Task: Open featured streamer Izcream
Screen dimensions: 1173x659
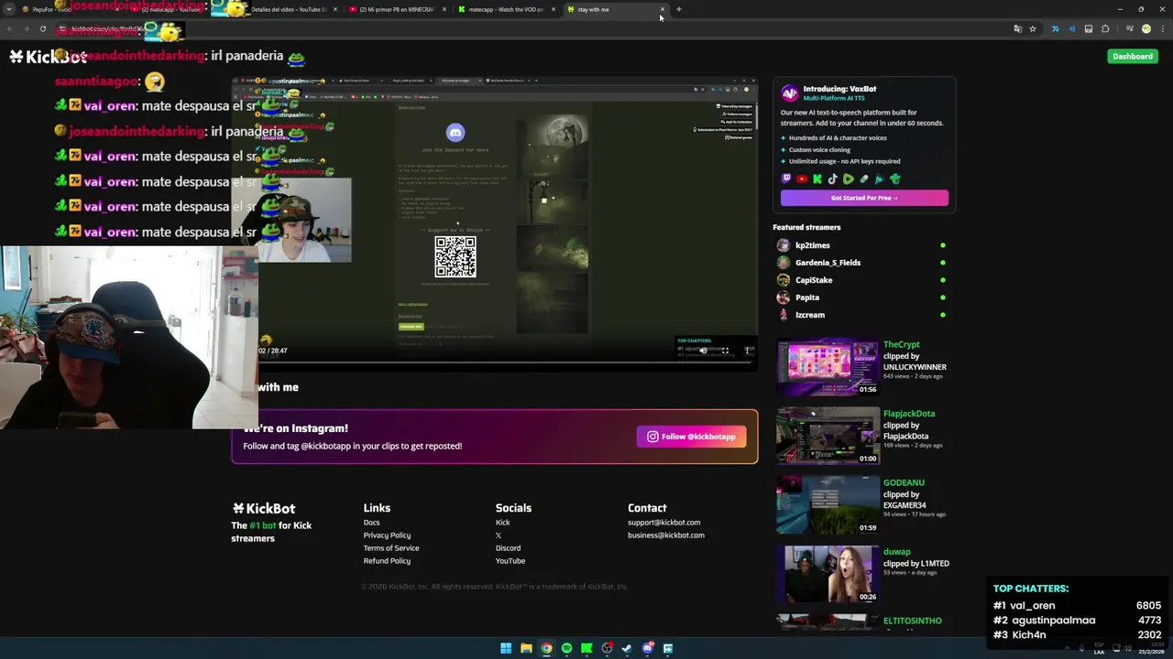Action: [810, 315]
